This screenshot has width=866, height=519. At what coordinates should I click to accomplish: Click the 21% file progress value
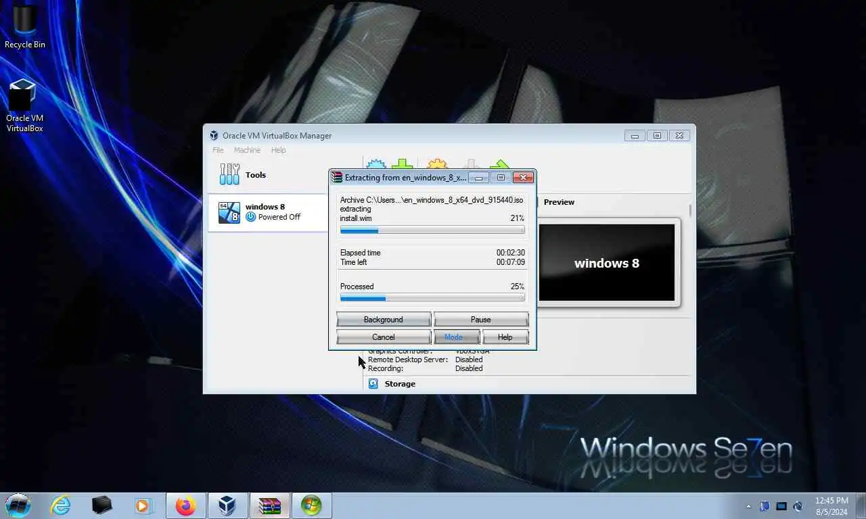[x=518, y=218]
